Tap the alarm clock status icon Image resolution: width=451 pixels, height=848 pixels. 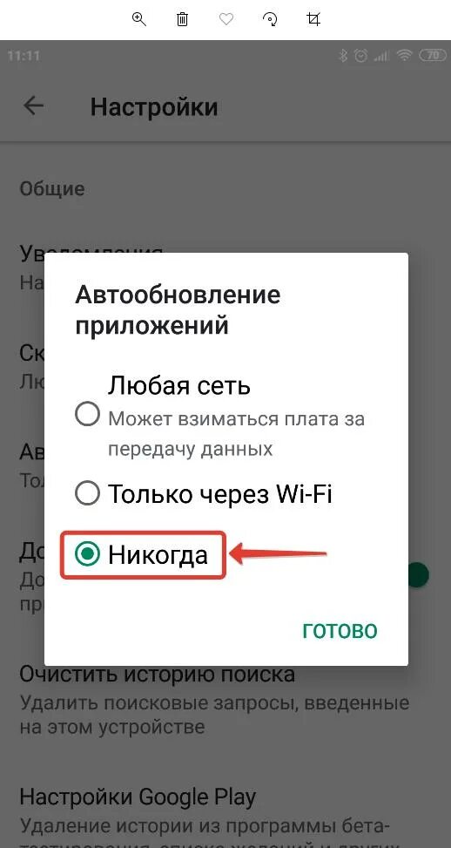360,55
